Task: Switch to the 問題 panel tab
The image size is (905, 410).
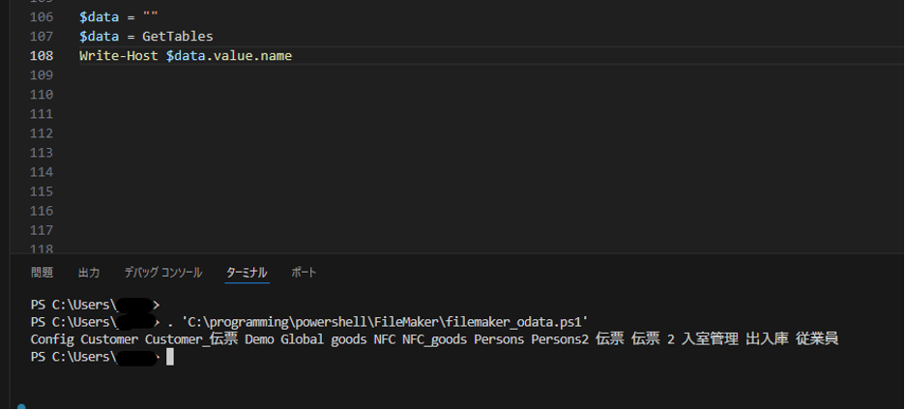Action: coord(42,273)
